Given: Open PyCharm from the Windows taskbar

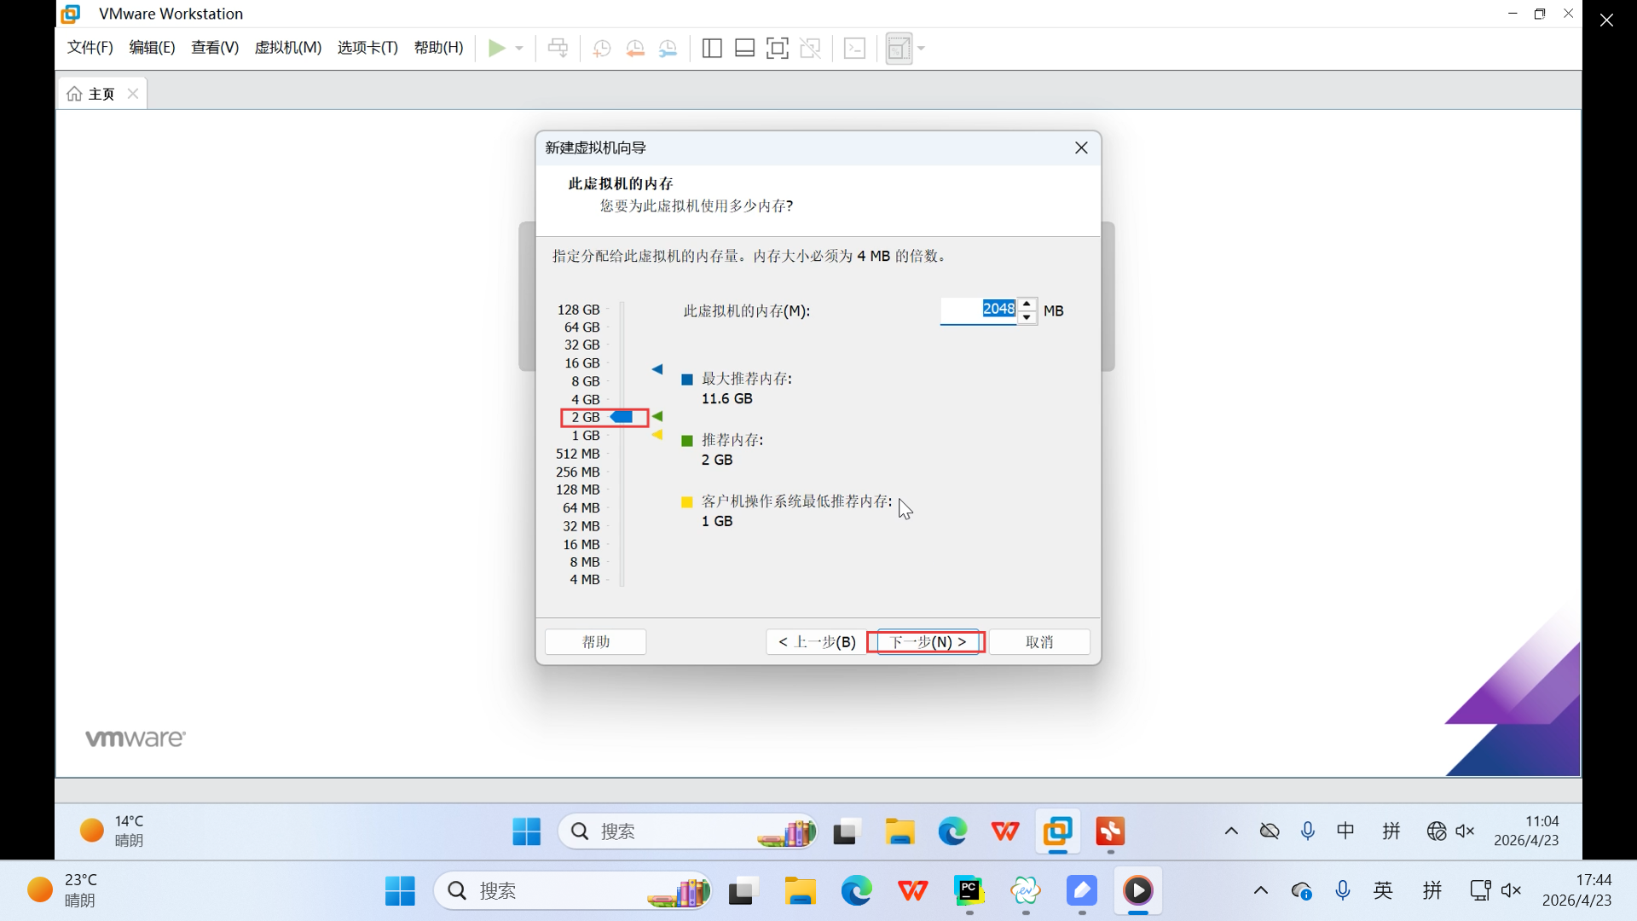Looking at the screenshot, I should 969,891.
